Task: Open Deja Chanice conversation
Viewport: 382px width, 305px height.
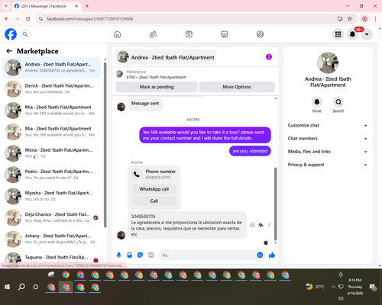Action: point(52,217)
